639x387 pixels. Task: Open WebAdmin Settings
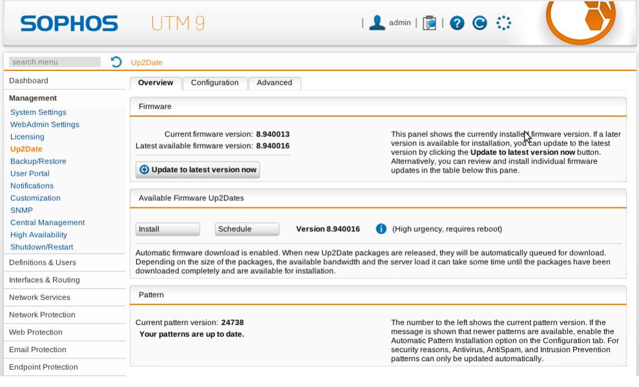point(45,124)
